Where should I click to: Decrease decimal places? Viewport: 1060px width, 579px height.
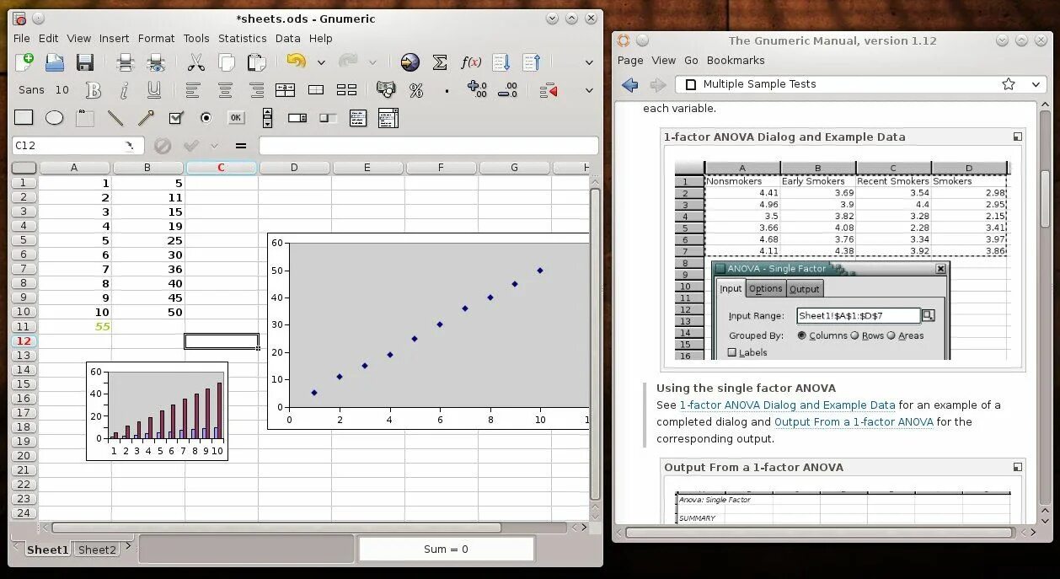507,90
